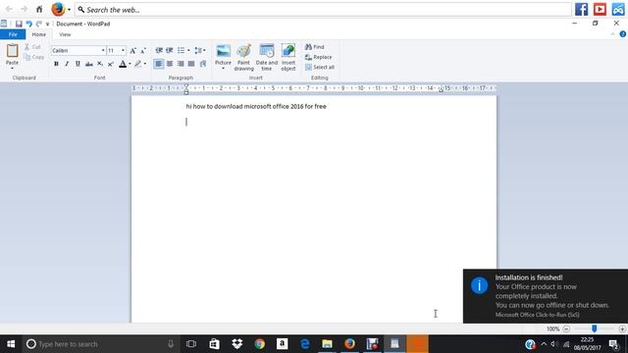Align text left
Image resolution: width=628 pixels, height=353 pixels.
click(159, 64)
